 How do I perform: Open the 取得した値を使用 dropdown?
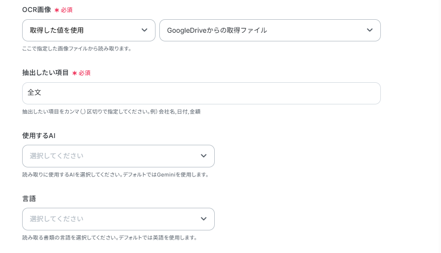coord(82,30)
